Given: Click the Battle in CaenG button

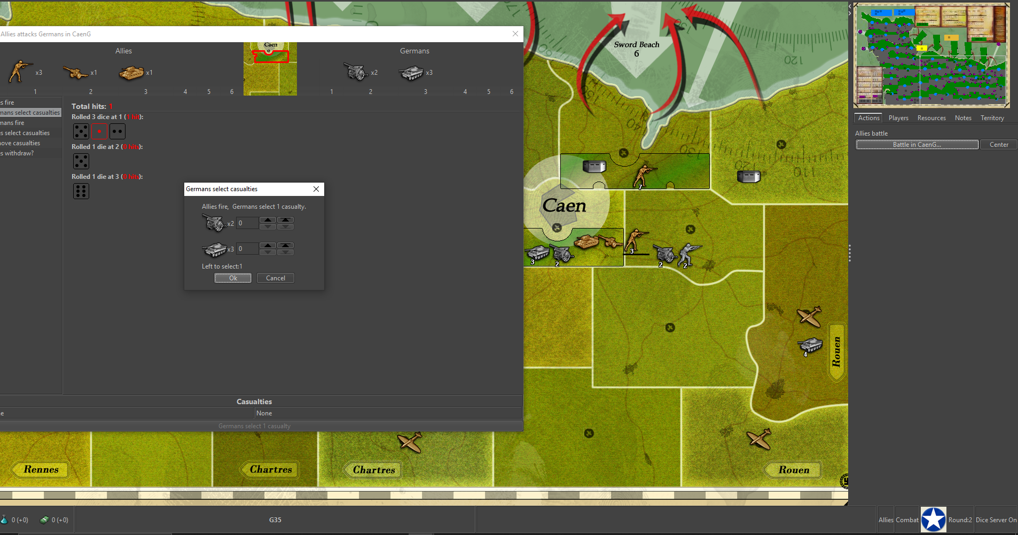Looking at the screenshot, I should click(917, 145).
